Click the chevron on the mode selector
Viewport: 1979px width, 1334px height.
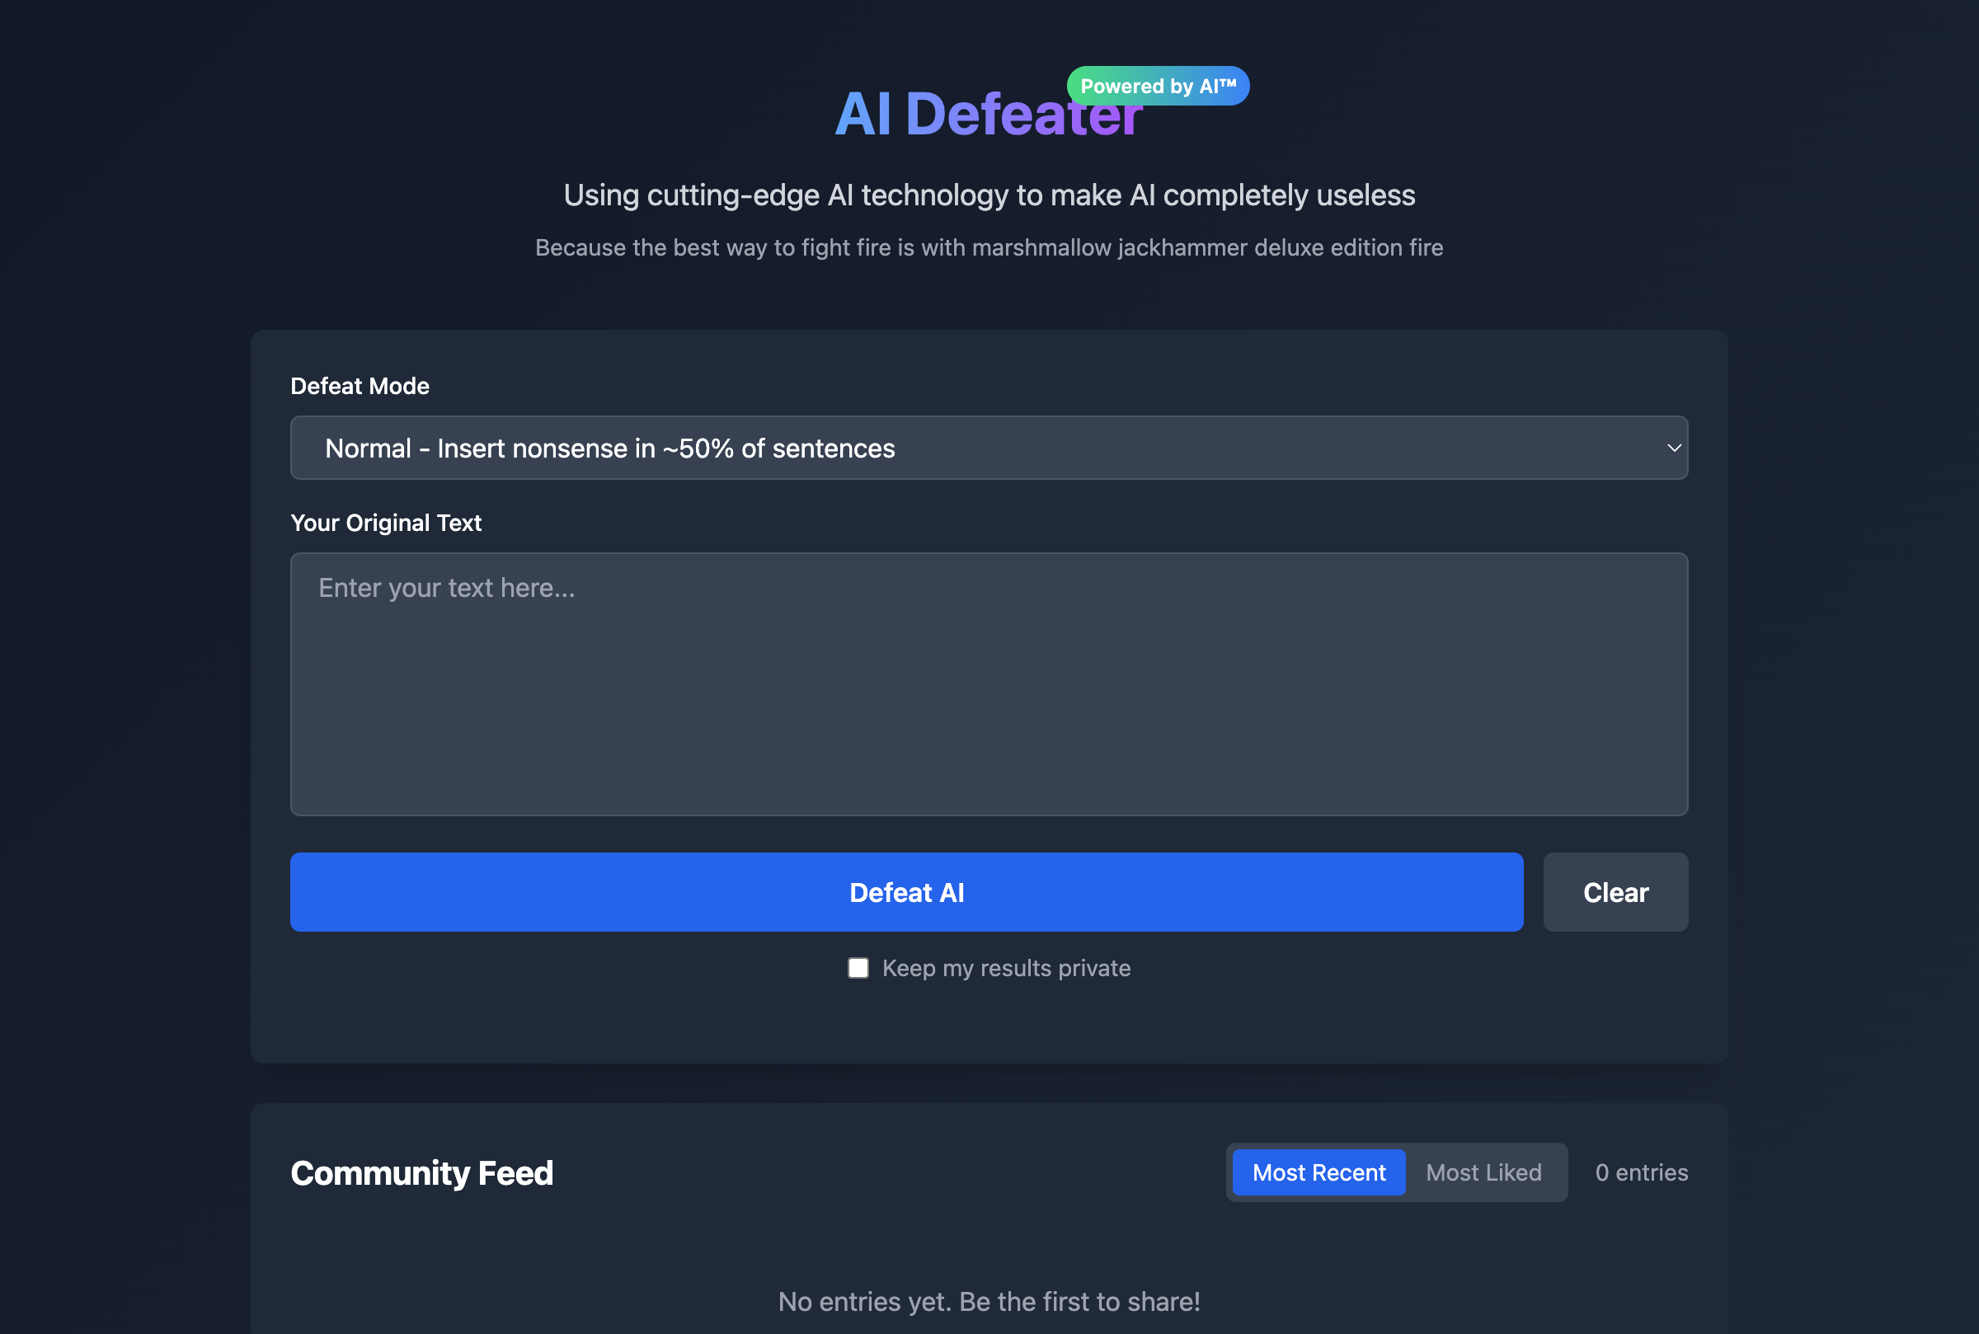1673,448
